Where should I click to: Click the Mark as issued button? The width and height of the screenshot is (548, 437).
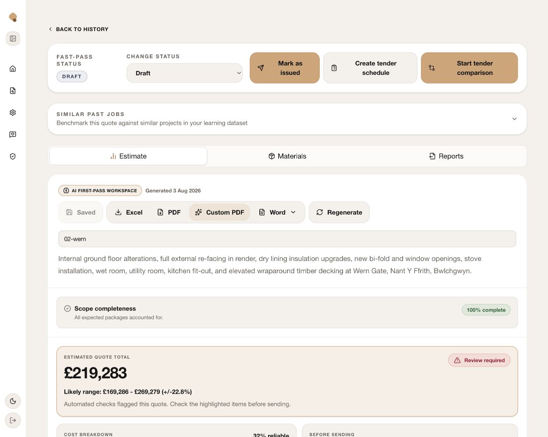click(285, 68)
